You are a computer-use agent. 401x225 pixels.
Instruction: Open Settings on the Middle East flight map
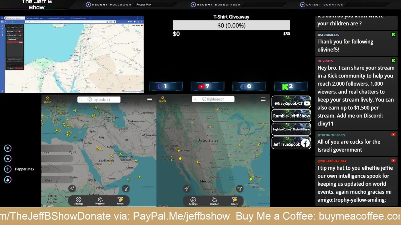[79, 201]
